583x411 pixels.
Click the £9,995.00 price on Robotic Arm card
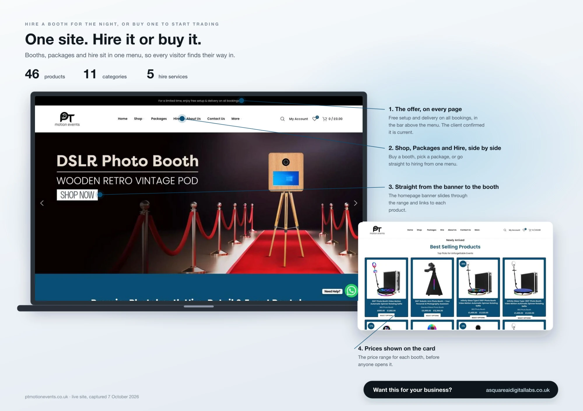(426, 311)
